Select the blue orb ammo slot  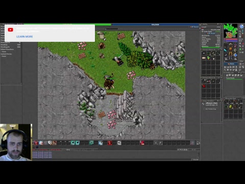(235, 55)
